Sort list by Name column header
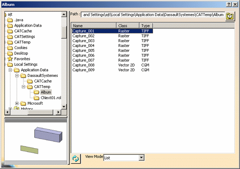This screenshot has width=240, height=169. point(94,26)
